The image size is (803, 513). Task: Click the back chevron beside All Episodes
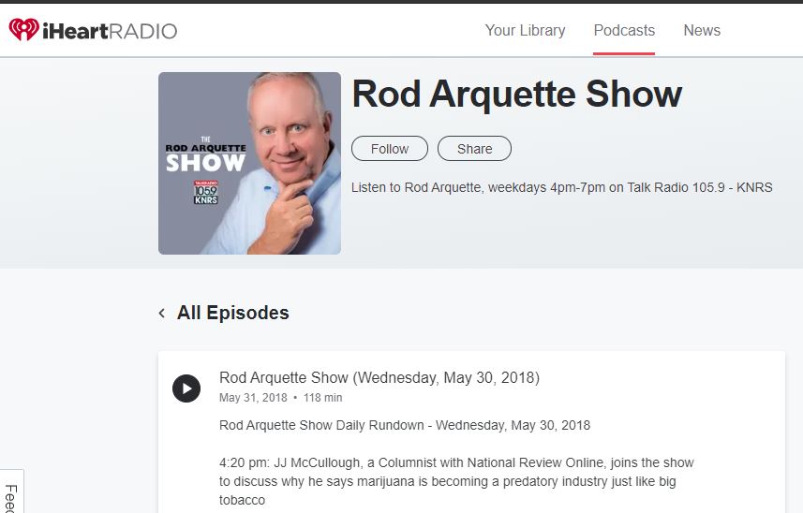(162, 314)
